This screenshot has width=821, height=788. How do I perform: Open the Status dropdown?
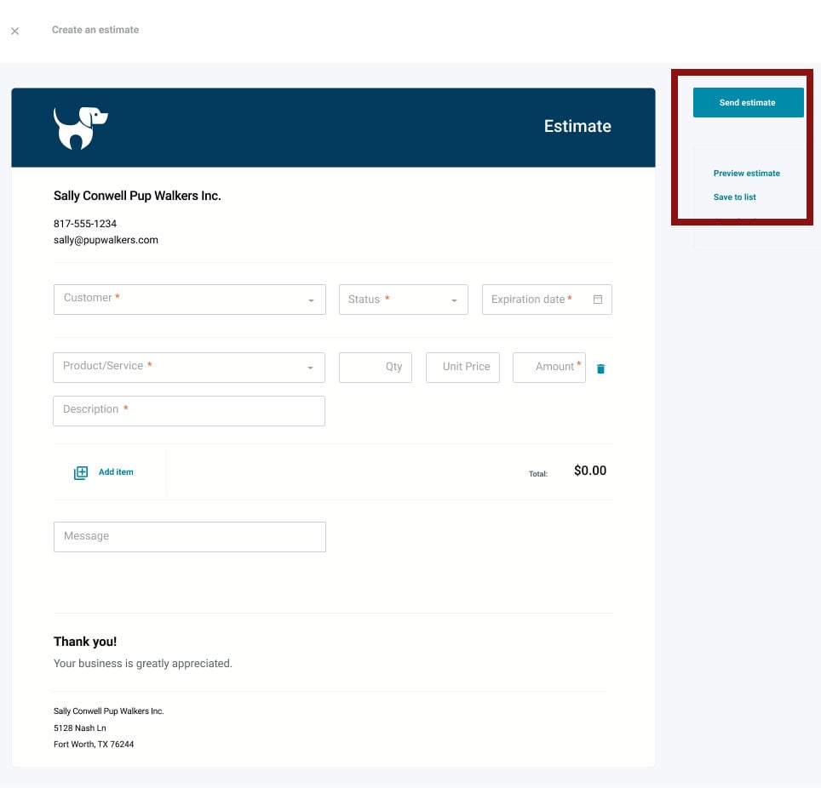455,299
